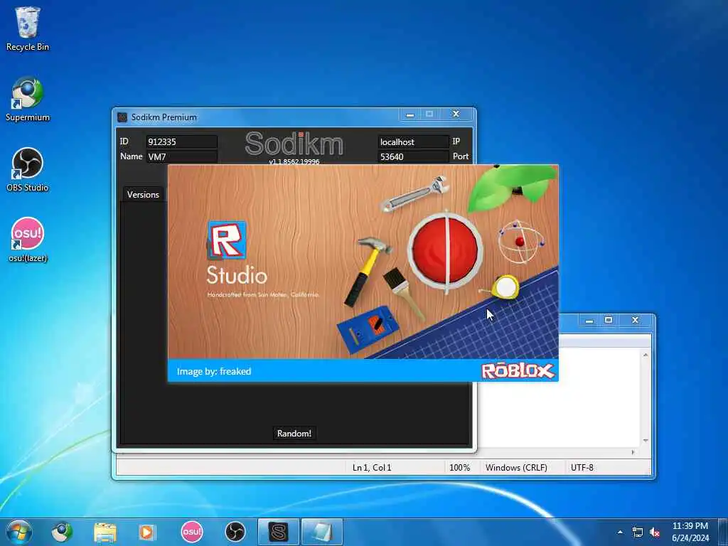Screen dimensions: 728x546
Task: Close the Notepad window behind
Action: click(x=636, y=321)
